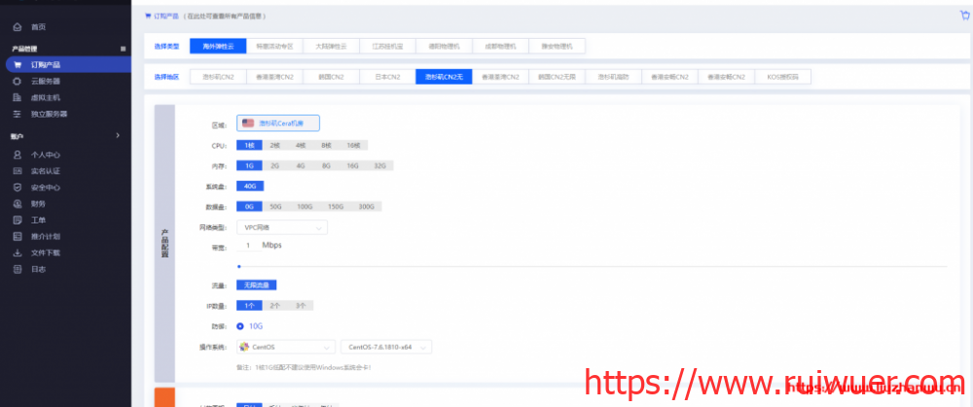This screenshot has width=973, height=407.
Task: Click the 首页 home icon in sidebar
Action: tap(18, 26)
